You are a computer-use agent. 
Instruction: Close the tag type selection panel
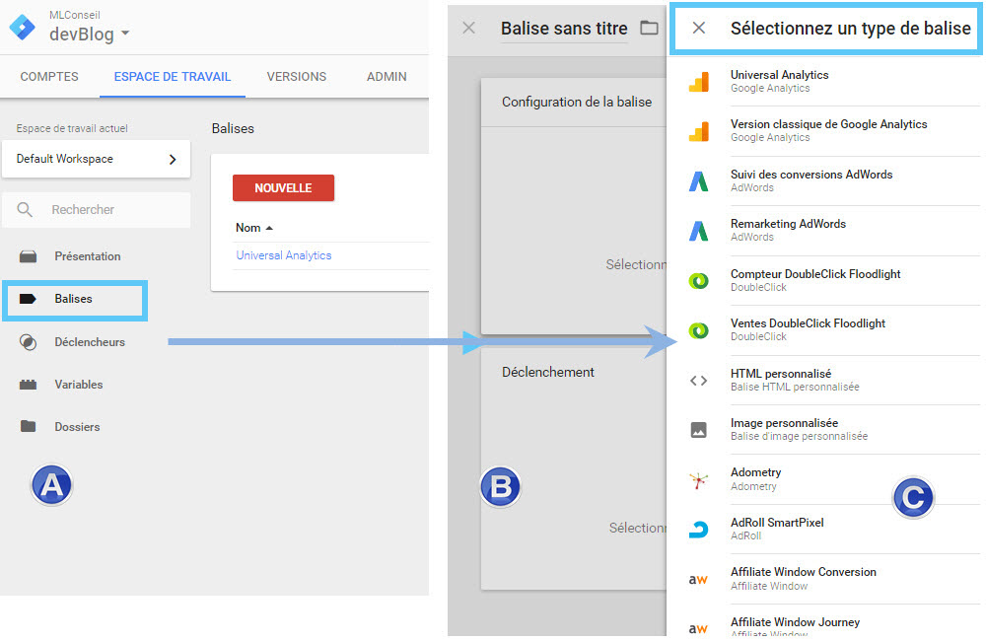699,28
